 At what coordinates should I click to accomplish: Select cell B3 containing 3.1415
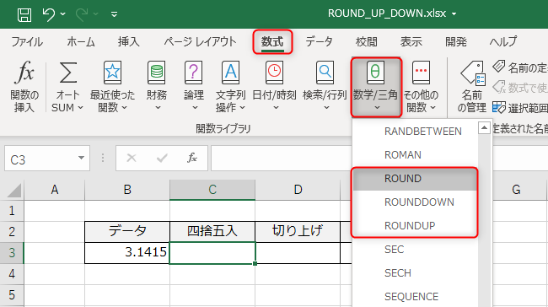(127, 252)
